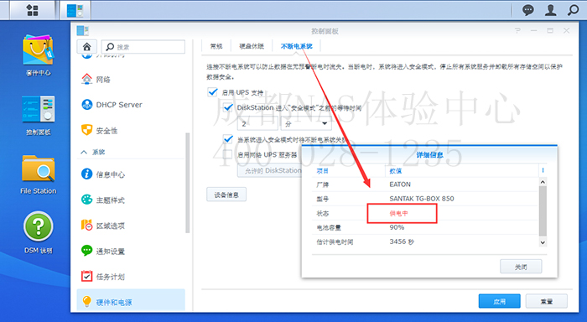
Task: Toggle the Enable UPS support checkbox
Action: (213, 91)
